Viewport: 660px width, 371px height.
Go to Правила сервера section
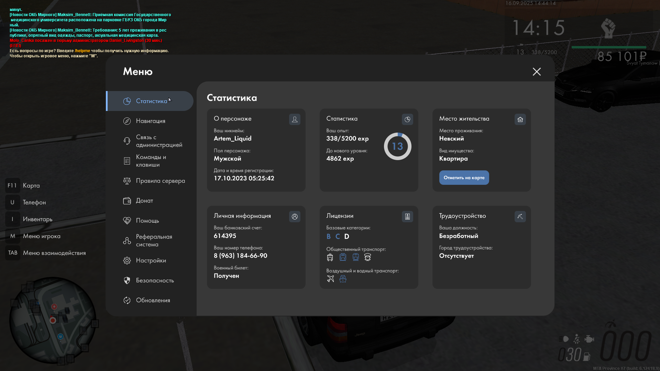(x=160, y=181)
